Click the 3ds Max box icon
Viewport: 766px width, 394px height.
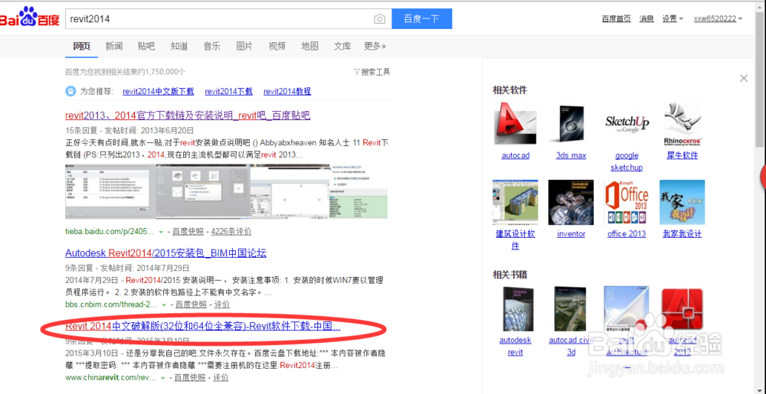(571, 123)
